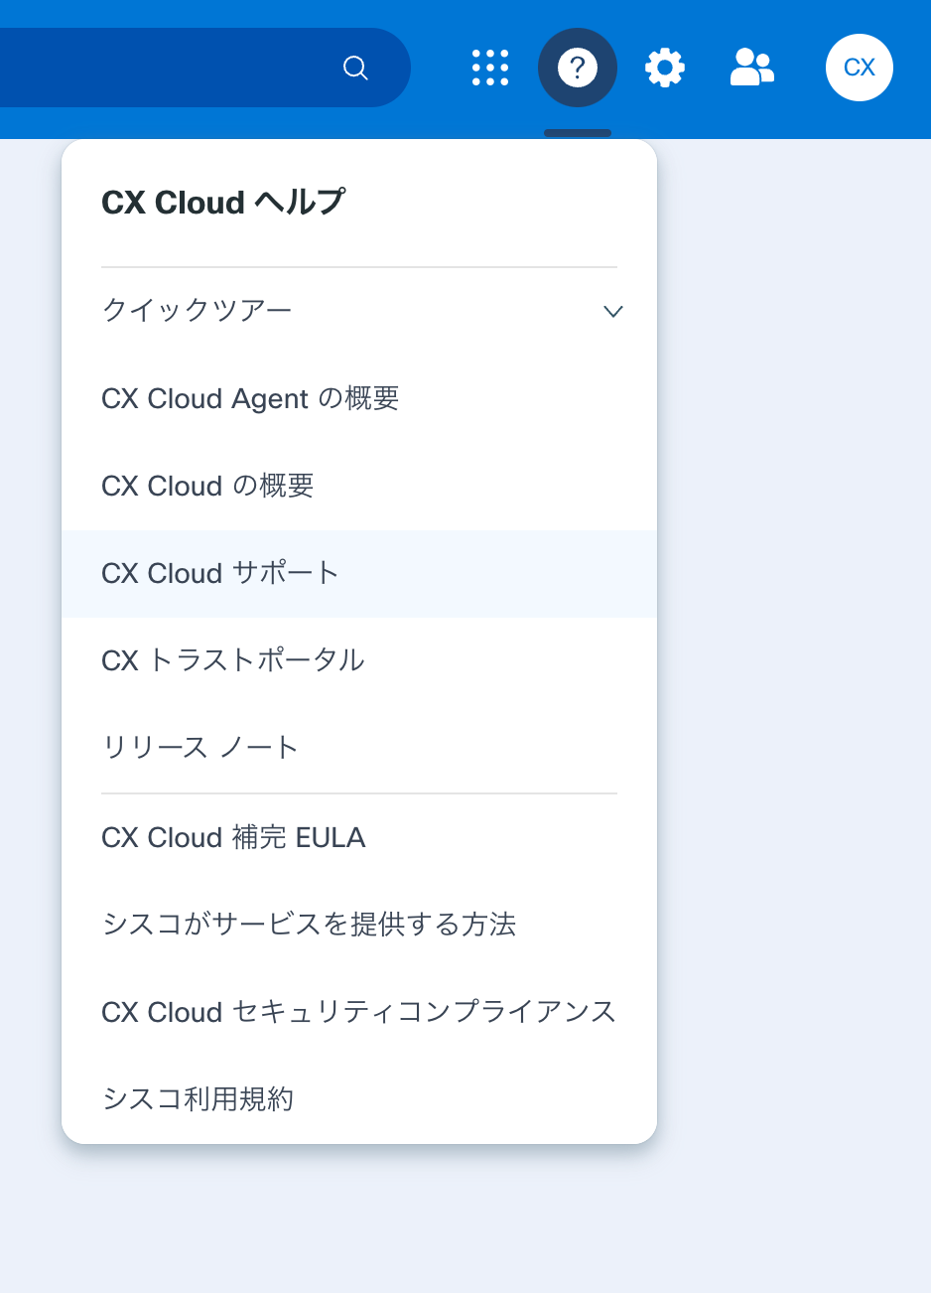Collapse the quick tour chevron arrow
This screenshot has height=1293, width=931.
pyautogui.click(x=613, y=311)
